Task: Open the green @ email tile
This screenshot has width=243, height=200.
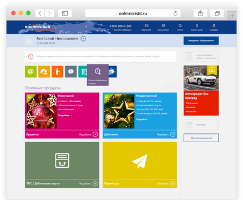Action: point(31,72)
